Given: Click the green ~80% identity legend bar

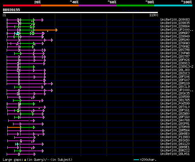Looking at the screenshot, I should coord(135,5).
